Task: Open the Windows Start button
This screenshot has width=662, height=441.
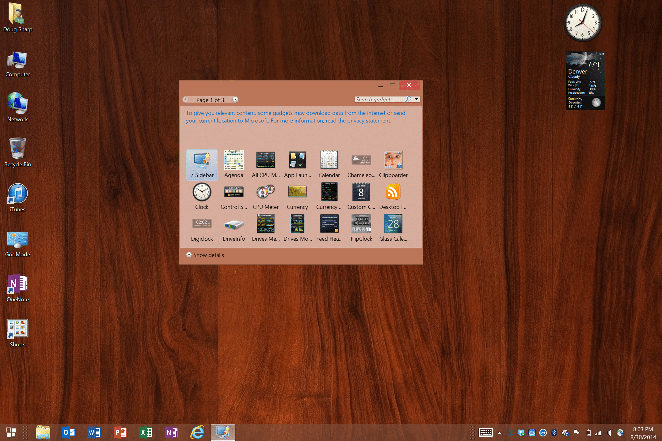Action: (x=11, y=432)
